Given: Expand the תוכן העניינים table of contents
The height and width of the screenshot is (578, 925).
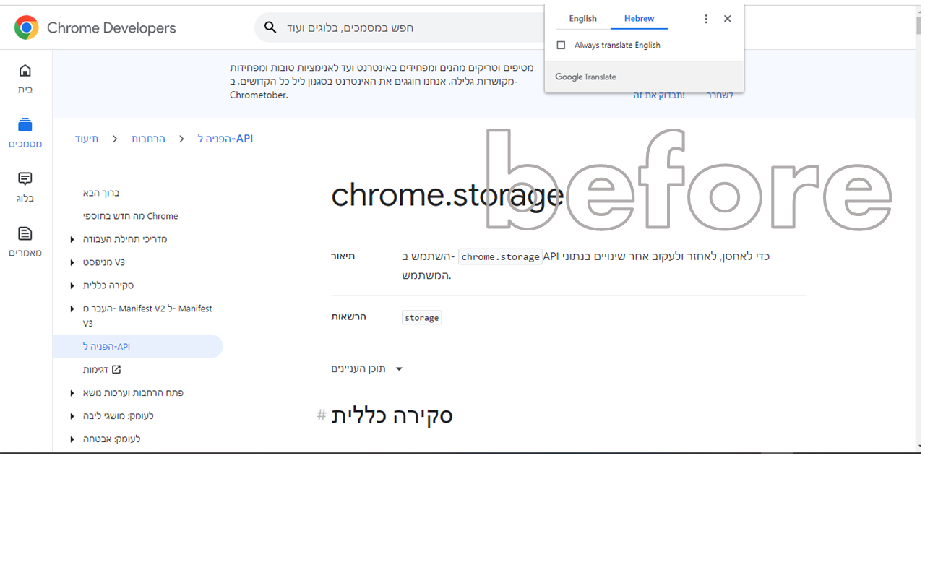Looking at the screenshot, I should tap(367, 368).
